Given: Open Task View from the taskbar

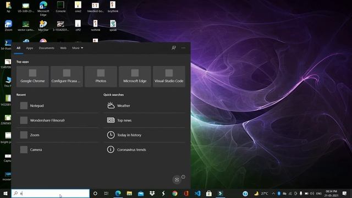Looking at the screenshot, I should pos(106,193).
